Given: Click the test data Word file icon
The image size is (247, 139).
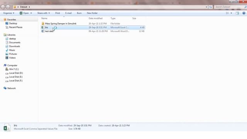Looking at the screenshot, I should [43, 31].
